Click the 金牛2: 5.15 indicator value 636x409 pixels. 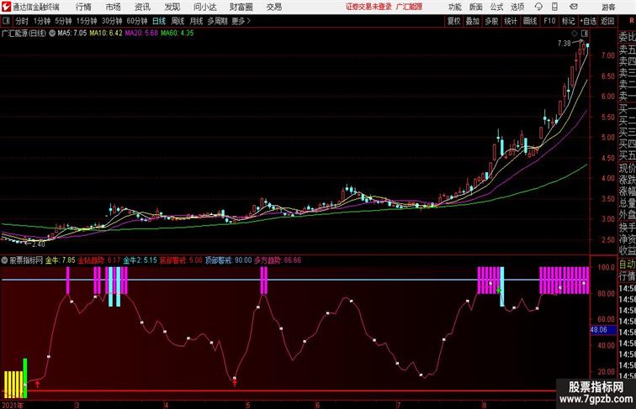[x=140, y=260]
